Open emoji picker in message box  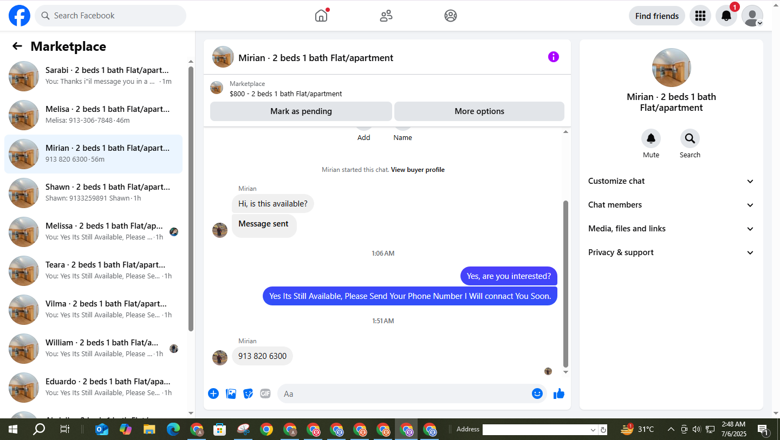[537, 394]
